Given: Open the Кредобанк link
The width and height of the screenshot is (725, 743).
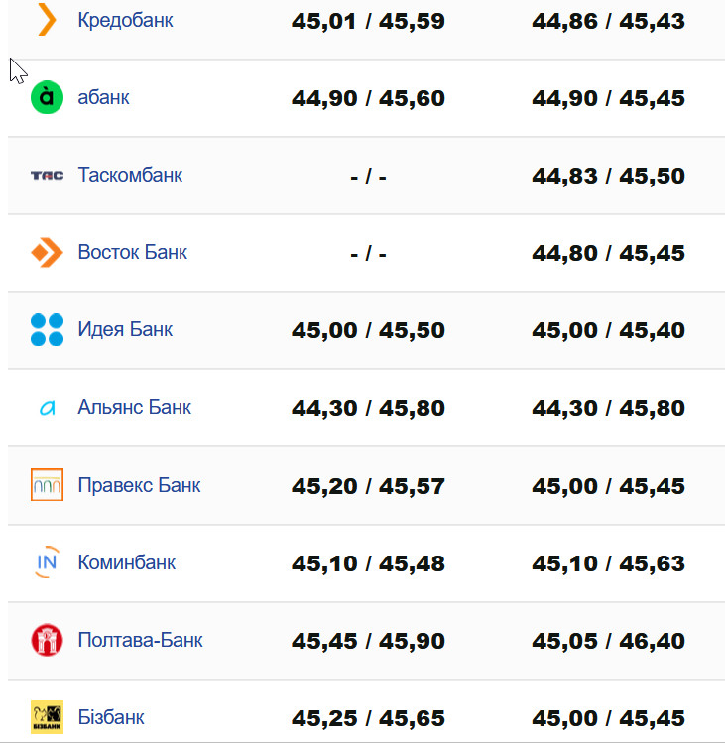Looking at the screenshot, I should point(125,20).
